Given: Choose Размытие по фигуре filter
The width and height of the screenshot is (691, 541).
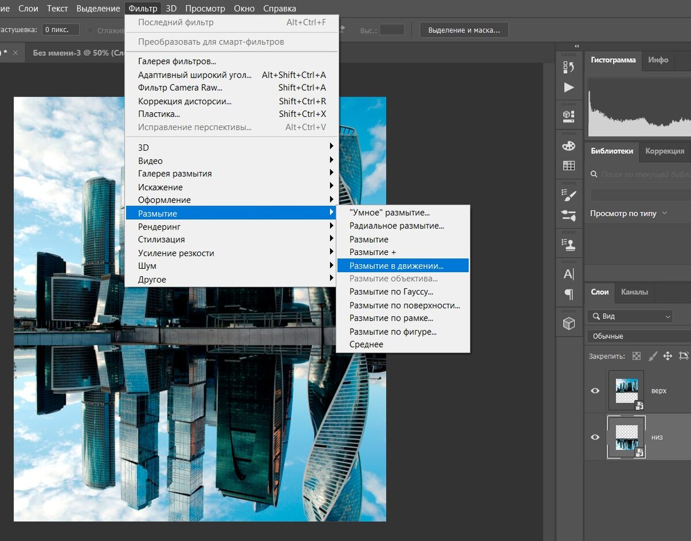Looking at the screenshot, I should coord(403,332).
